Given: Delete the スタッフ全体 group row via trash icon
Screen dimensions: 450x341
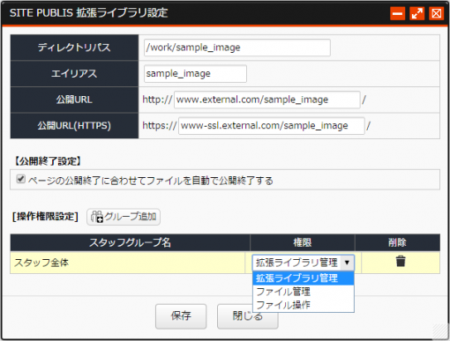Looking at the screenshot, I should pyautogui.click(x=401, y=261).
